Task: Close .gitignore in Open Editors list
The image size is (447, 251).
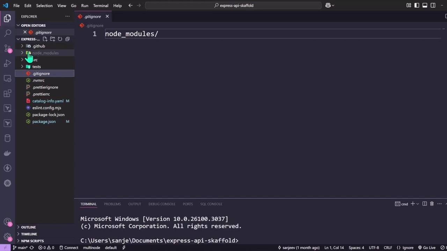Action: coord(25,32)
